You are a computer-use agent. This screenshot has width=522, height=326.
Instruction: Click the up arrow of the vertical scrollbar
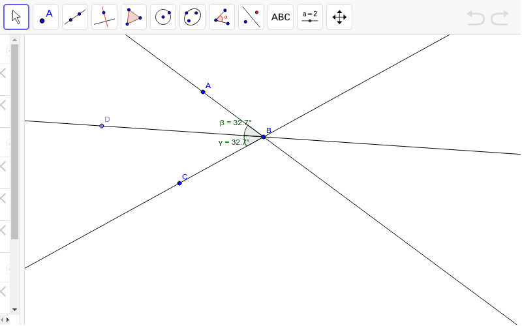pos(14,40)
